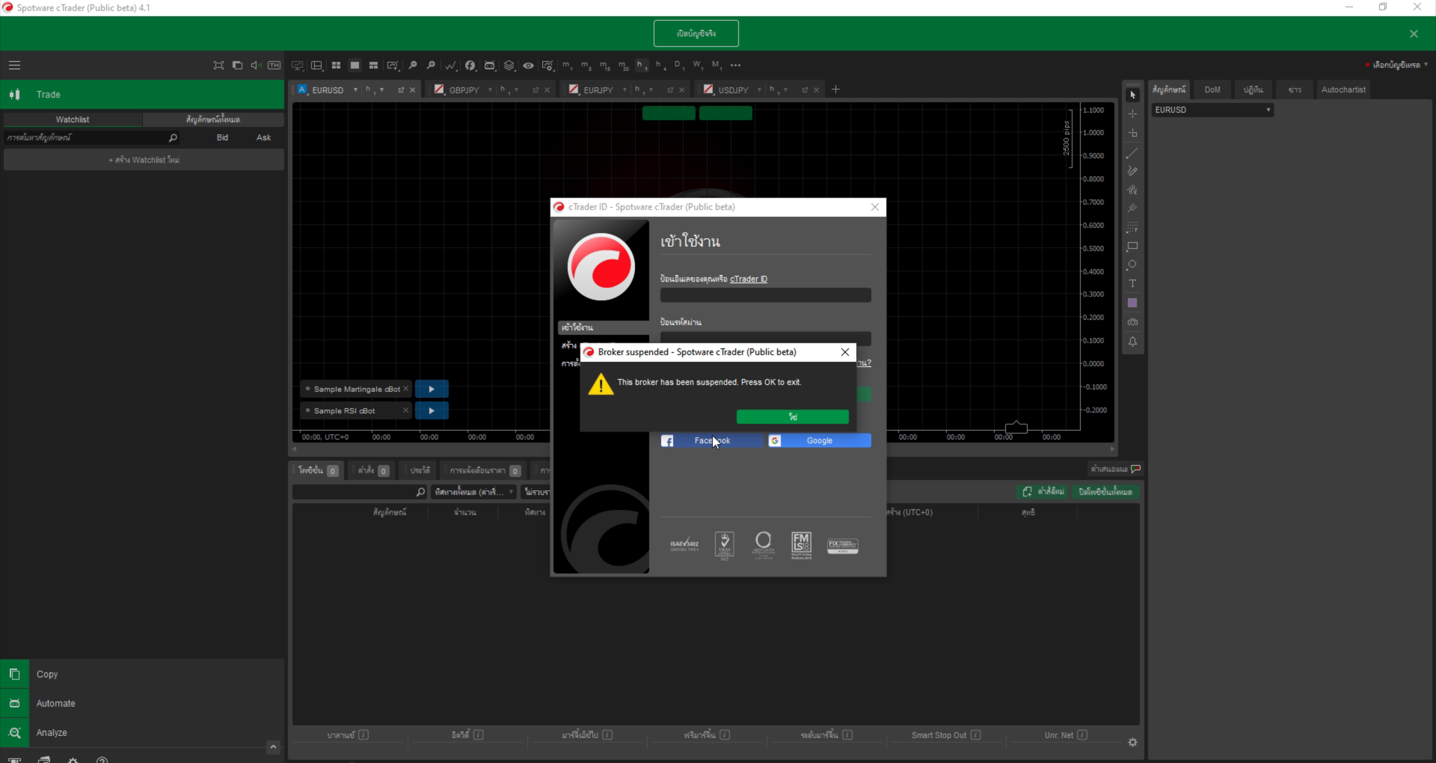Switch to the EURJPY chart tab

pos(598,90)
